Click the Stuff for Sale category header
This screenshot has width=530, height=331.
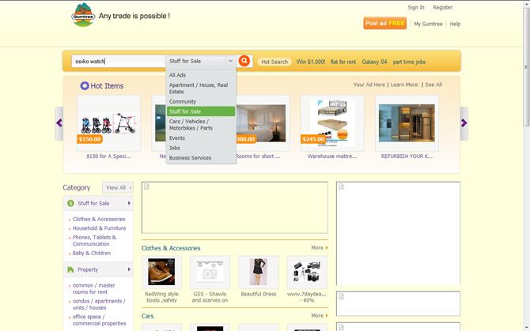click(98, 203)
